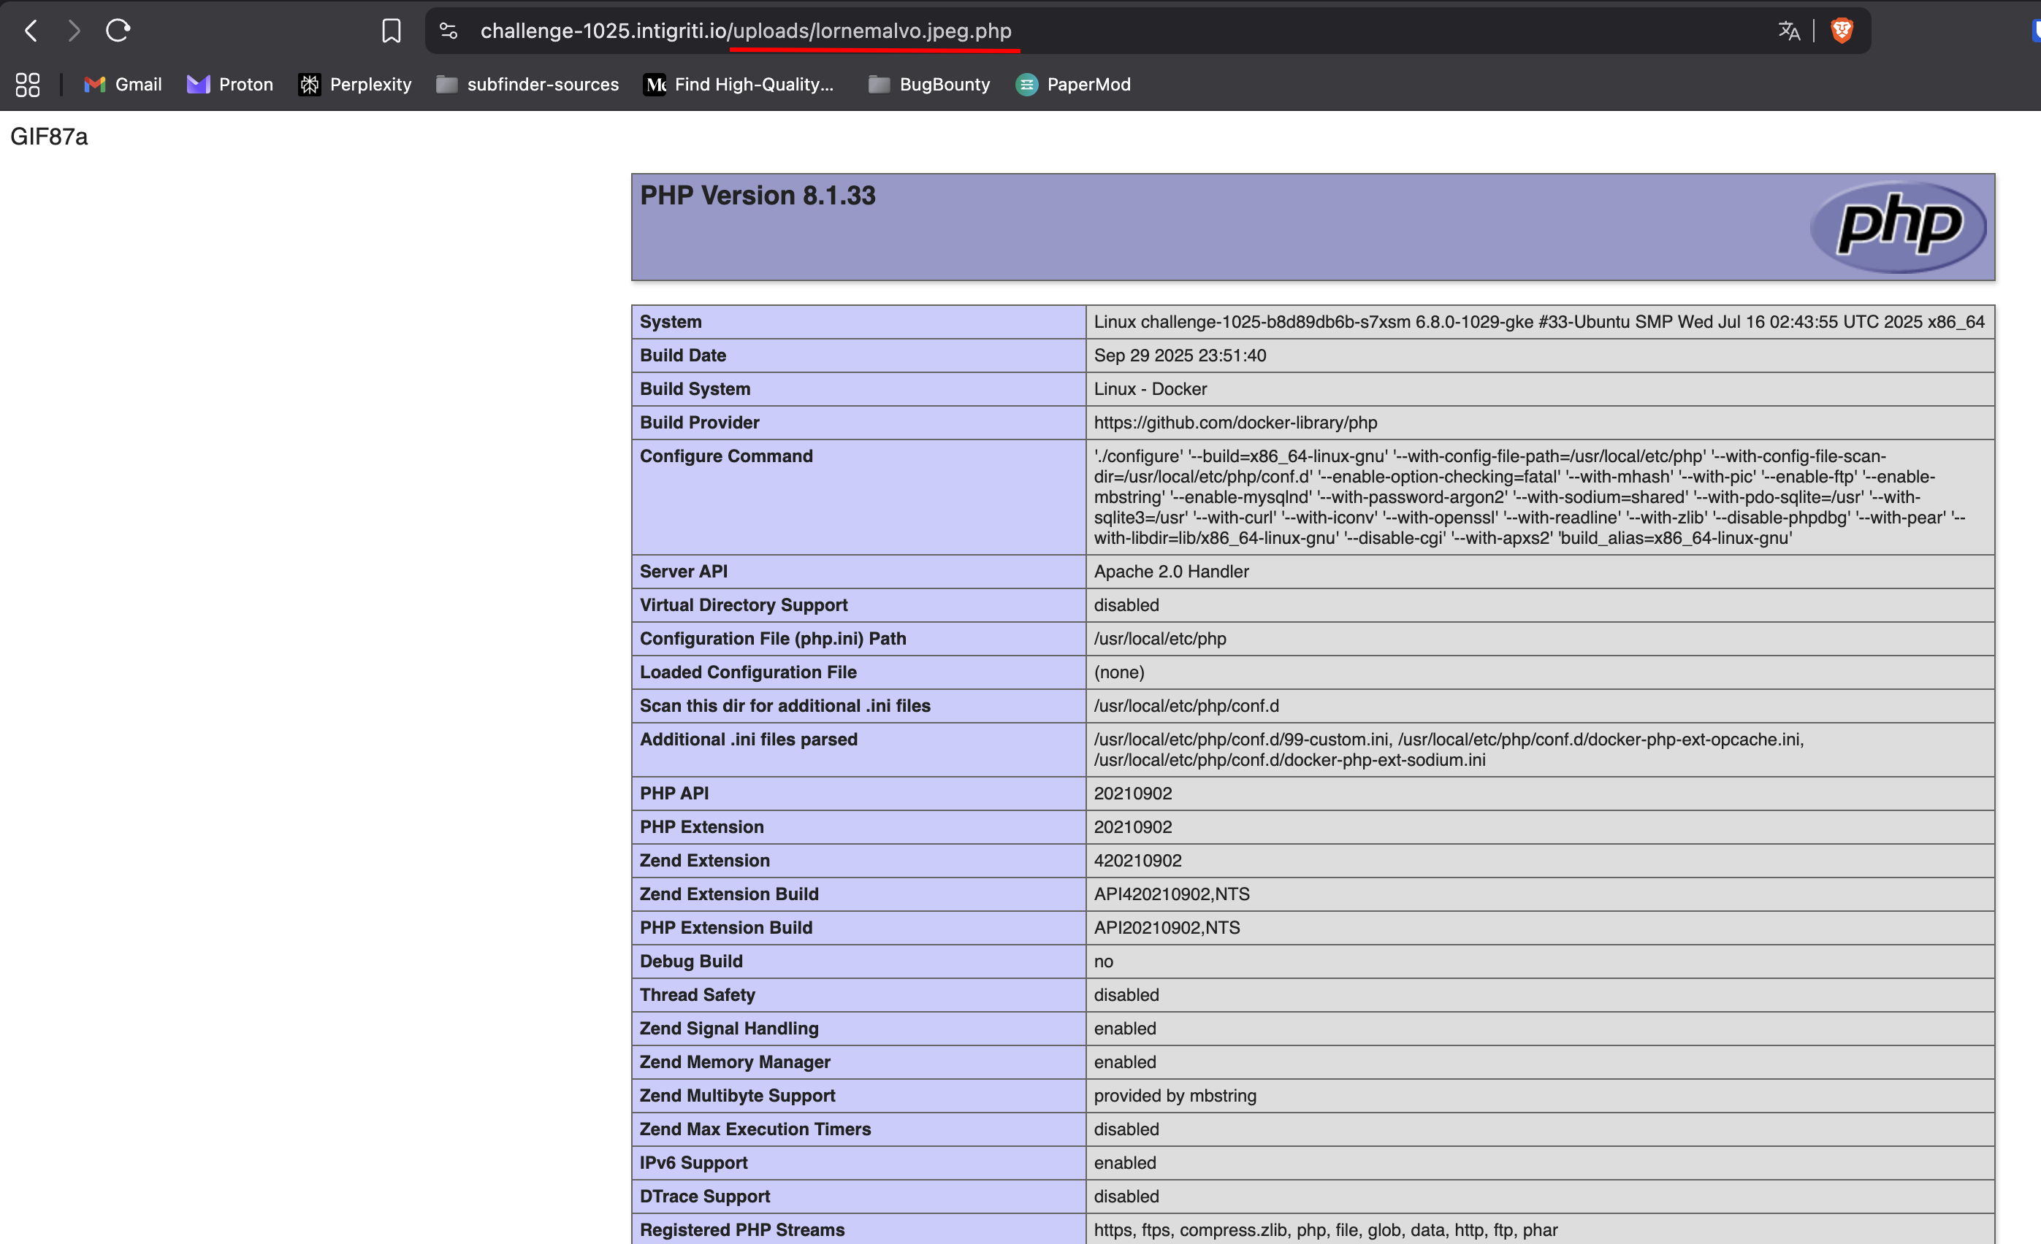2041x1244 pixels.
Task: Click the browser back arrow
Action: click(31, 31)
